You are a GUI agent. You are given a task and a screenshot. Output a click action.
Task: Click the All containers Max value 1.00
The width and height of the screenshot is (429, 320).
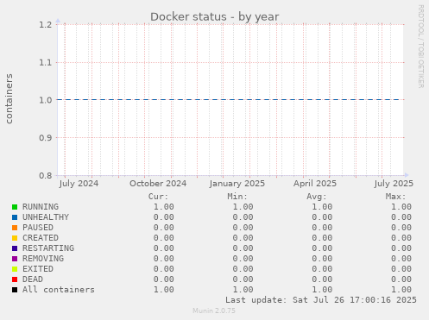[401, 290]
